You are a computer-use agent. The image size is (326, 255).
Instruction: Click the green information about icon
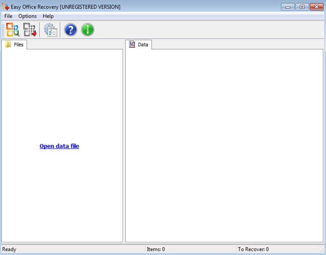[x=88, y=30]
